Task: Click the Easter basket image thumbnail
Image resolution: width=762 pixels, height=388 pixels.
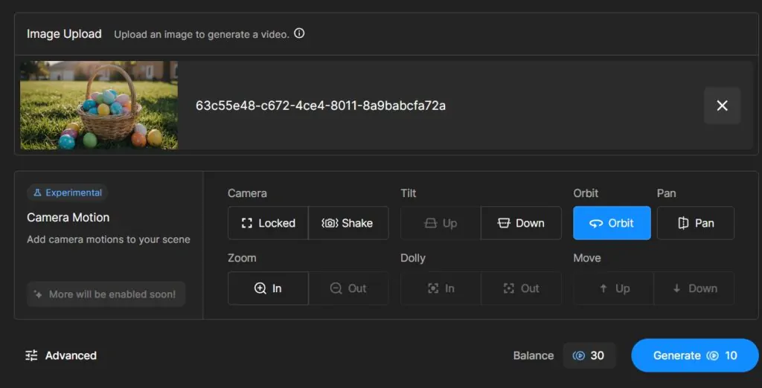Action: coord(99,106)
